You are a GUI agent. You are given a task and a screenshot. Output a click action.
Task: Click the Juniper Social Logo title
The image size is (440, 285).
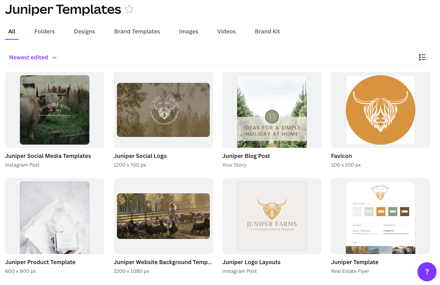pos(140,156)
